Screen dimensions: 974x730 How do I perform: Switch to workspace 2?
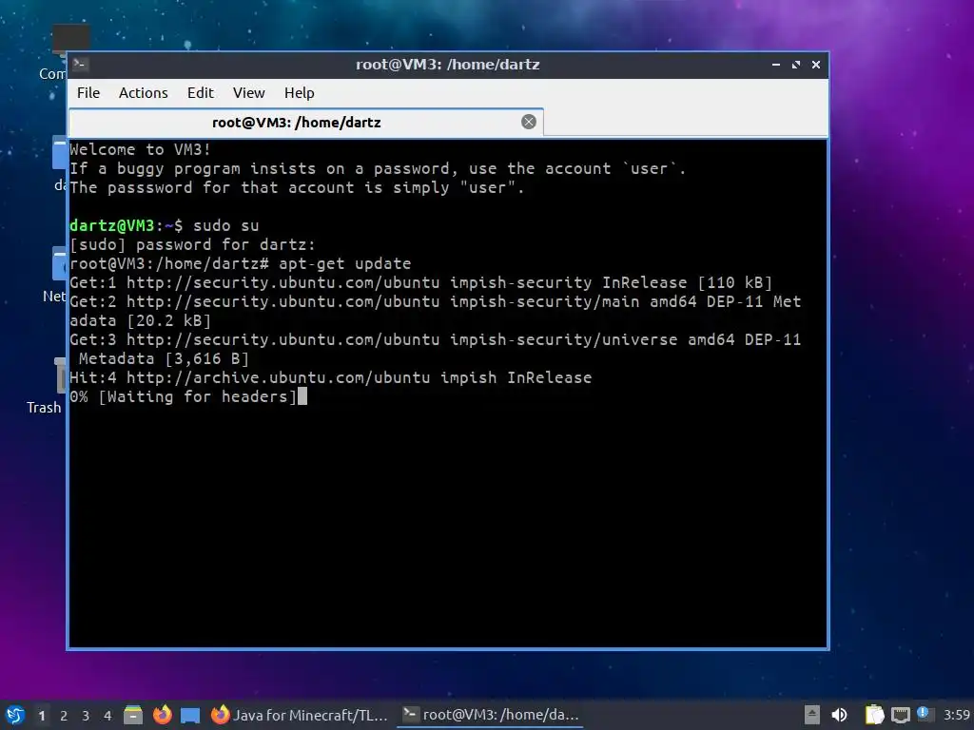click(x=64, y=716)
